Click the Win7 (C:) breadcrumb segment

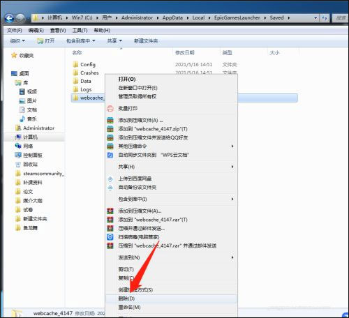82,17
